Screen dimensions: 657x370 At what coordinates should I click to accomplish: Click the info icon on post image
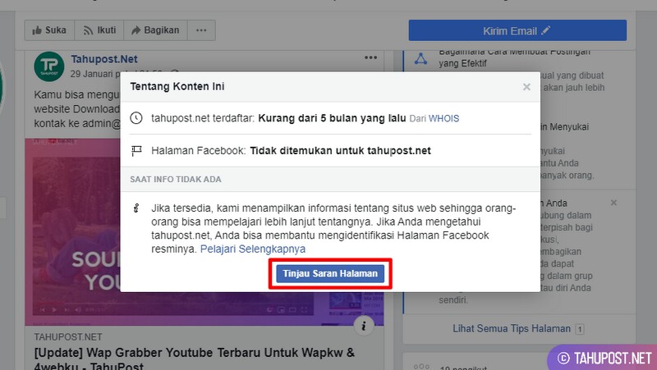pyautogui.click(x=364, y=326)
